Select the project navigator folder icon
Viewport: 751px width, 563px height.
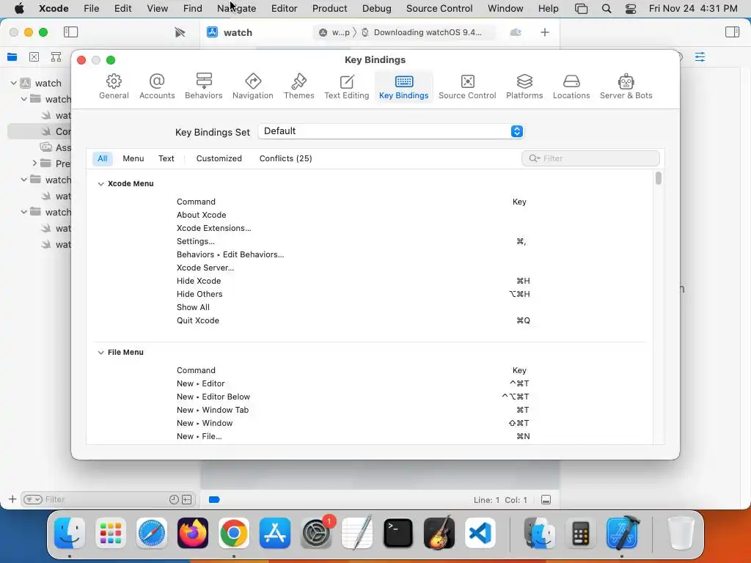coord(12,57)
